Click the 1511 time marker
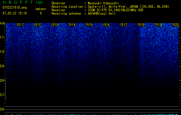The image size is (181, 115). (20, 25)
